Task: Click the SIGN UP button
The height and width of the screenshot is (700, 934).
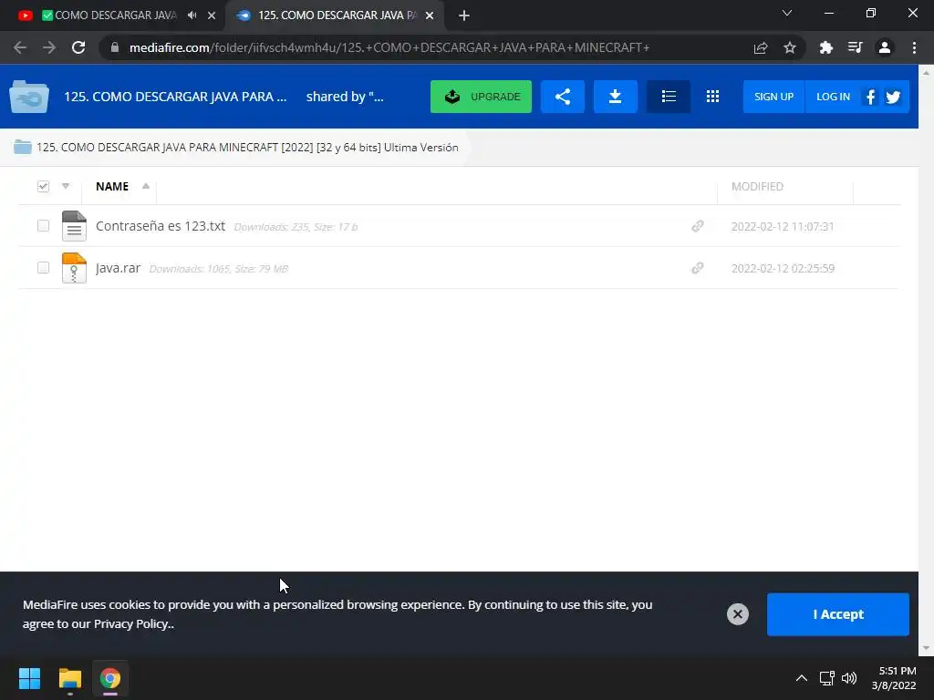Action: [773, 97]
